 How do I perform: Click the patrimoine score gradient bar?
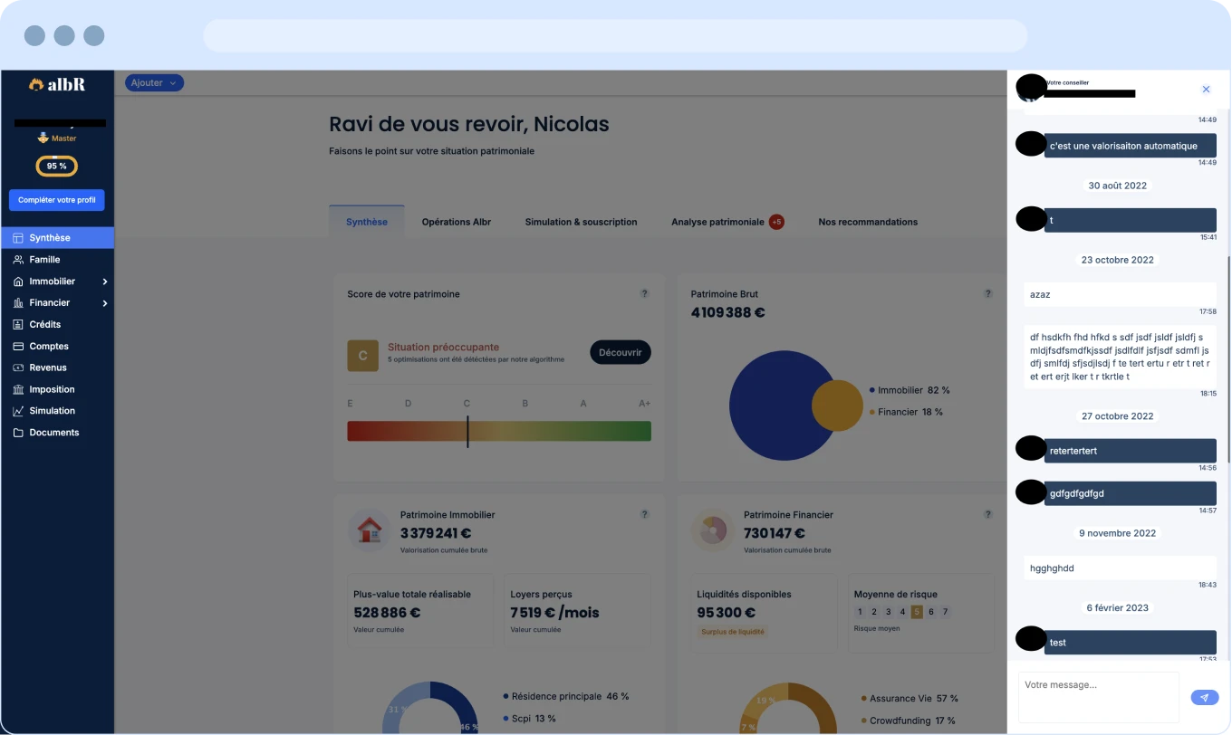pos(498,431)
